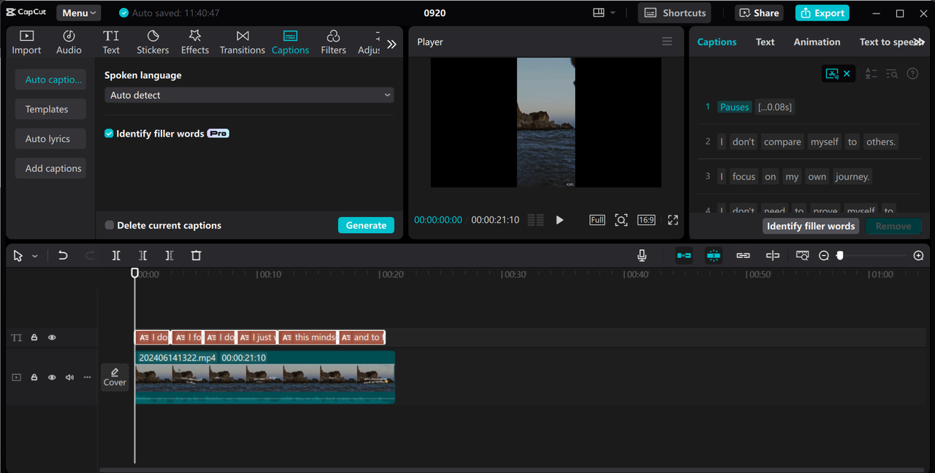Switch to the Captions tool tab
Image resolution: width=935 pixels, height=473 pixels.
(x=290, y=42)
